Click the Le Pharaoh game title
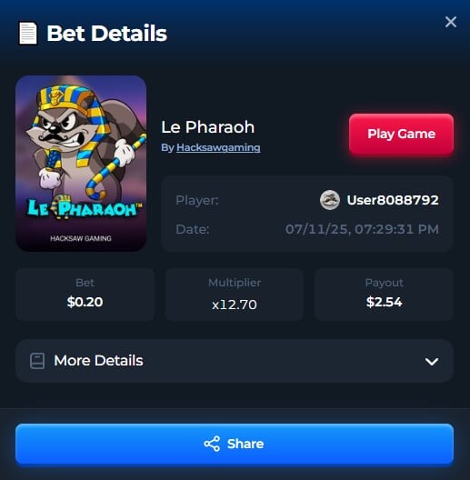Image resolution: width=470 pixels, height=480 pixels. coord(208,127)
